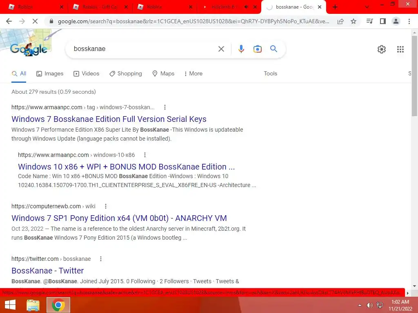
Task: Click in the bosskanae search field
Action: (x=144, y=49)
